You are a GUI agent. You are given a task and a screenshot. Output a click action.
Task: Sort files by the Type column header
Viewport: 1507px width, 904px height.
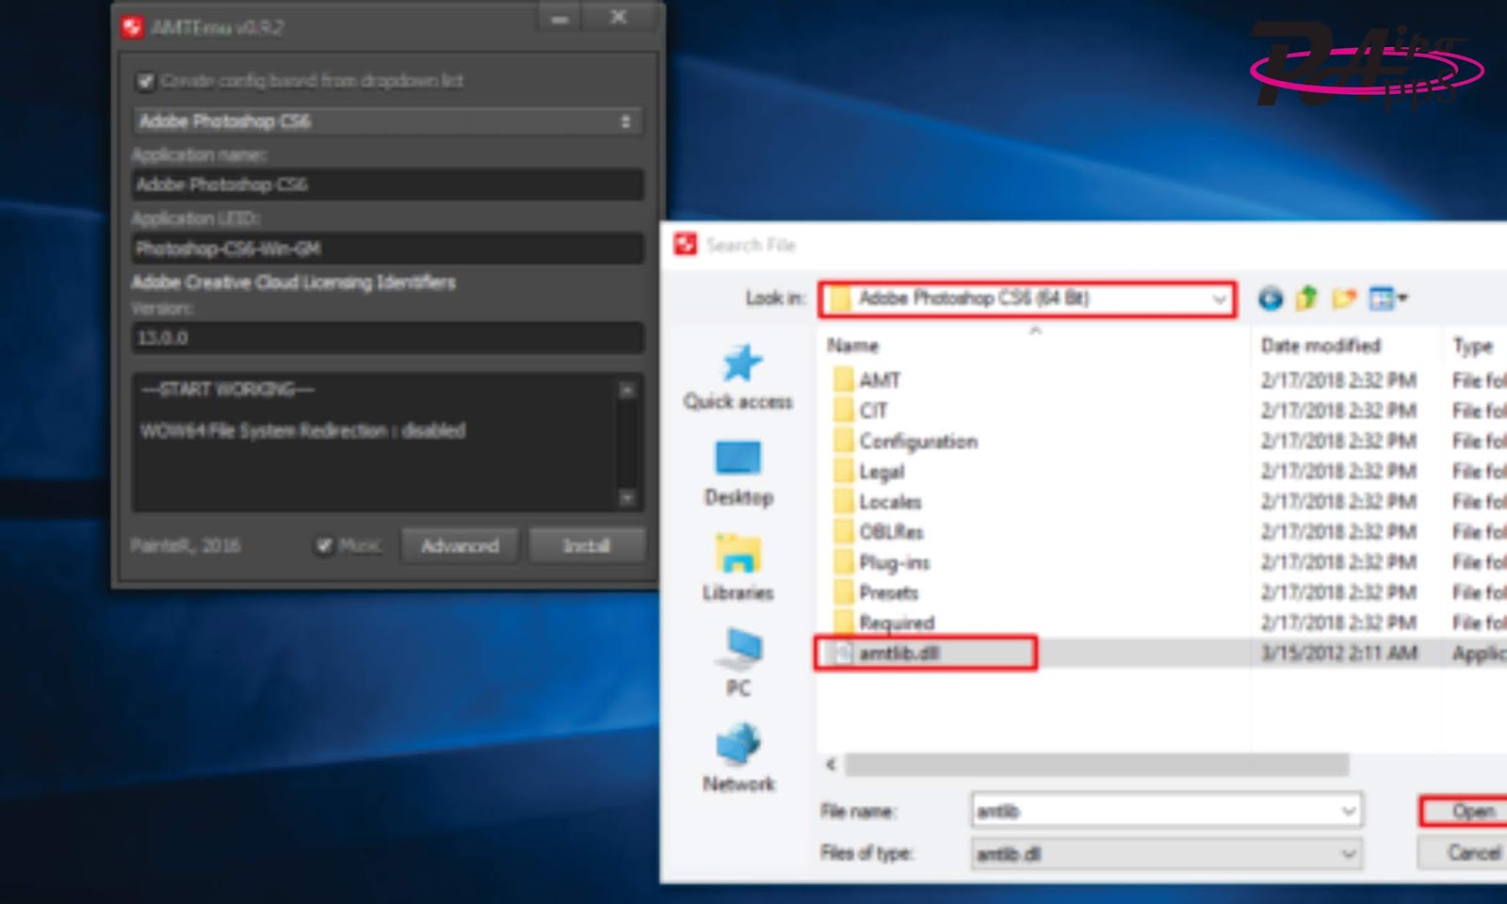(1474, 346)
